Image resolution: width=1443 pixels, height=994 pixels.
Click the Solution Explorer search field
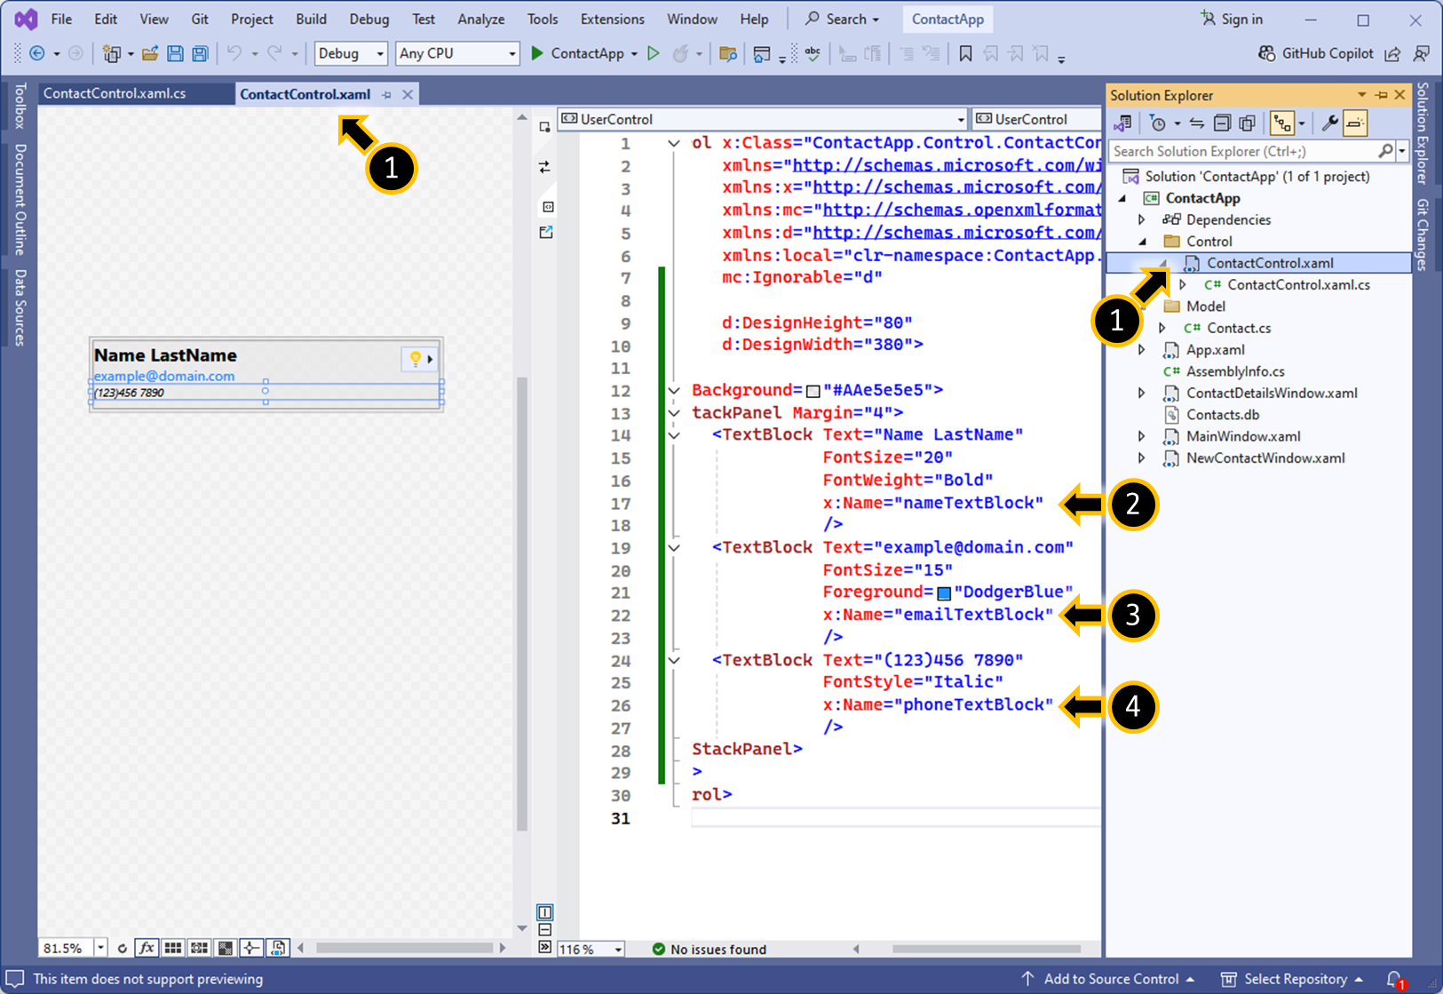(x=1242, y=152)
